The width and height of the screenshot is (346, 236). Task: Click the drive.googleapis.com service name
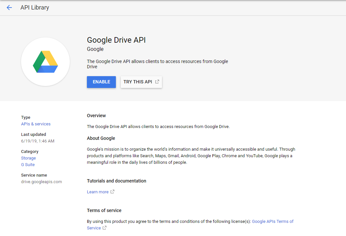(41, 182)
